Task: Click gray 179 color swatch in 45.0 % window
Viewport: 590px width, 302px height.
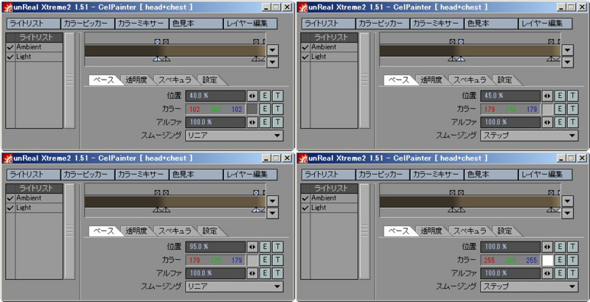Action: 547,109
